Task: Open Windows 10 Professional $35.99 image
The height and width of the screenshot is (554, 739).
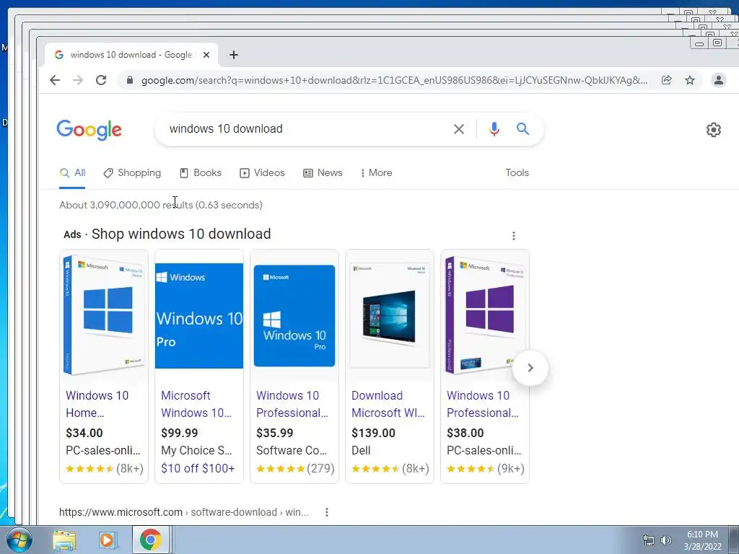Action: 294,316
